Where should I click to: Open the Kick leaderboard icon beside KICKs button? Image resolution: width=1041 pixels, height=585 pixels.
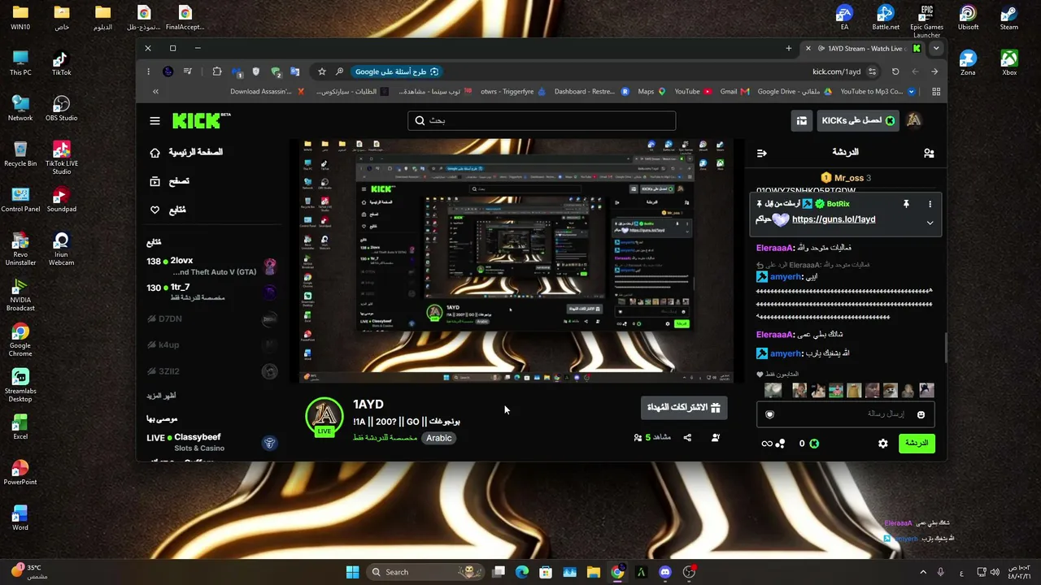coord(801,120)
